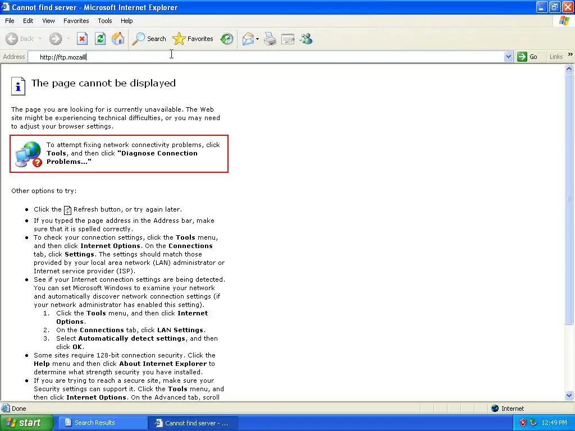Viewport: 575px width, 431px height.
Task: Expand the Address bar dropdown list
Action: [508, 57]
